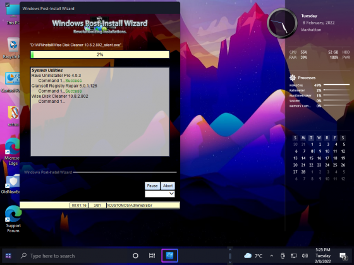354x265 pixels.
Task: Click the Tuesday label in the clock widget
Action: [309, 16]
